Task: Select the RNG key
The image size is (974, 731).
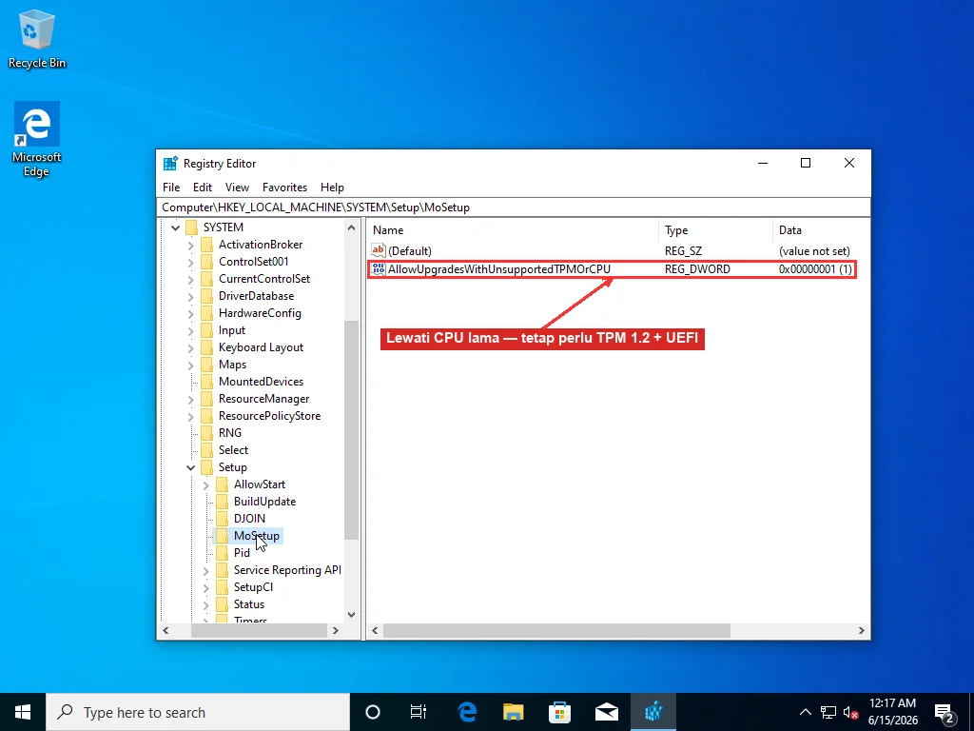Action: (230, 433)
